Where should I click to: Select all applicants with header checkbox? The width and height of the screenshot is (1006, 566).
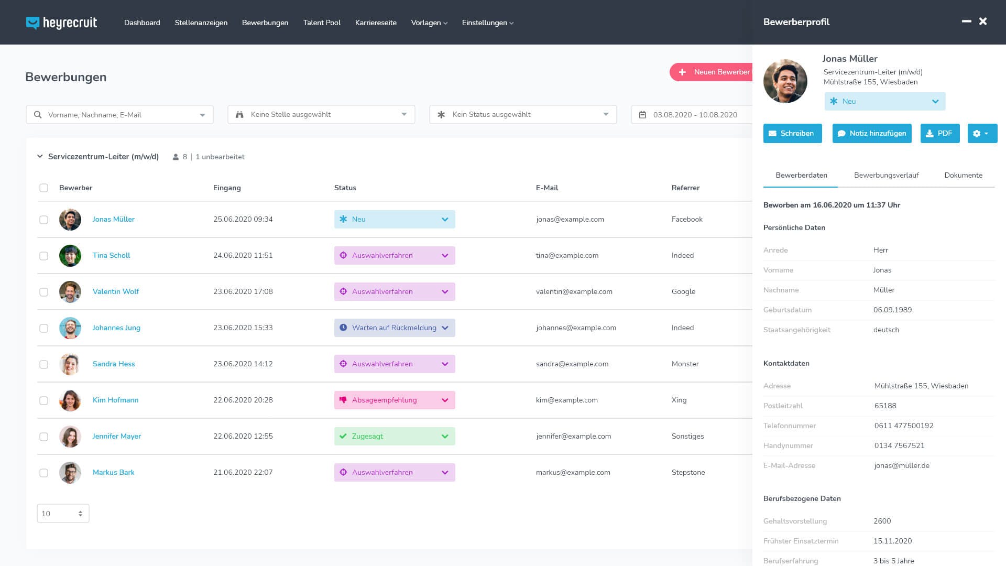[x=43, y=188]
